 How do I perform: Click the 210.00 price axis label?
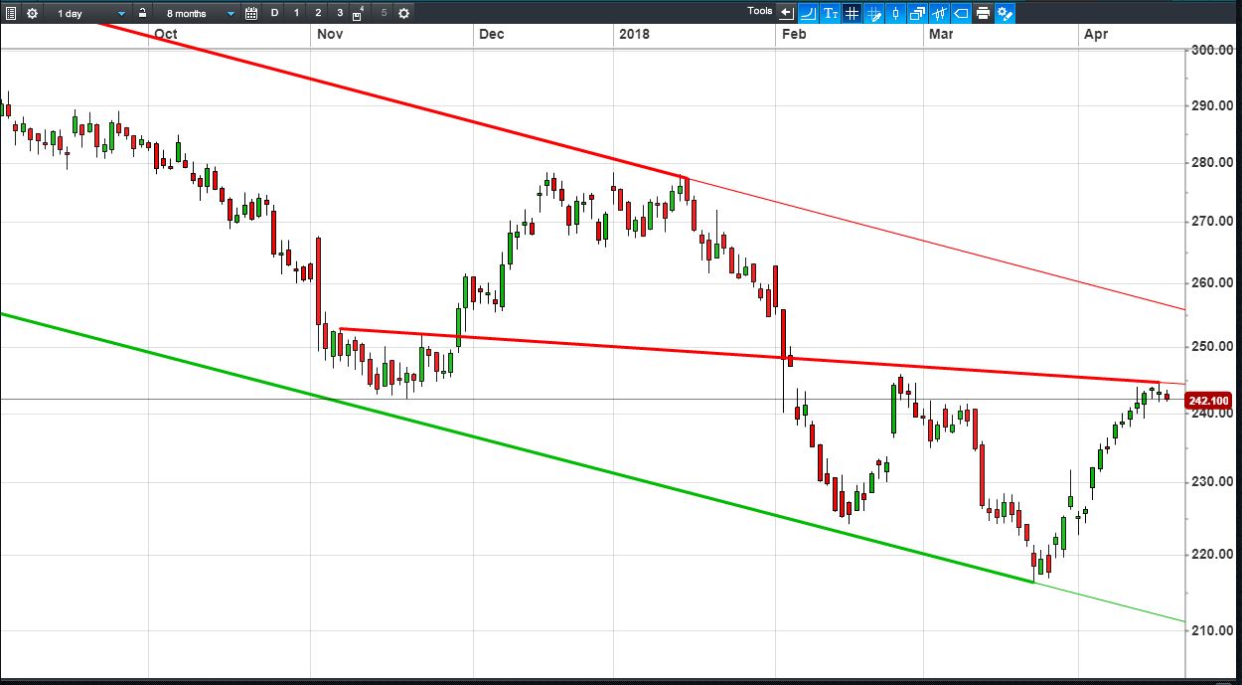1211,630
